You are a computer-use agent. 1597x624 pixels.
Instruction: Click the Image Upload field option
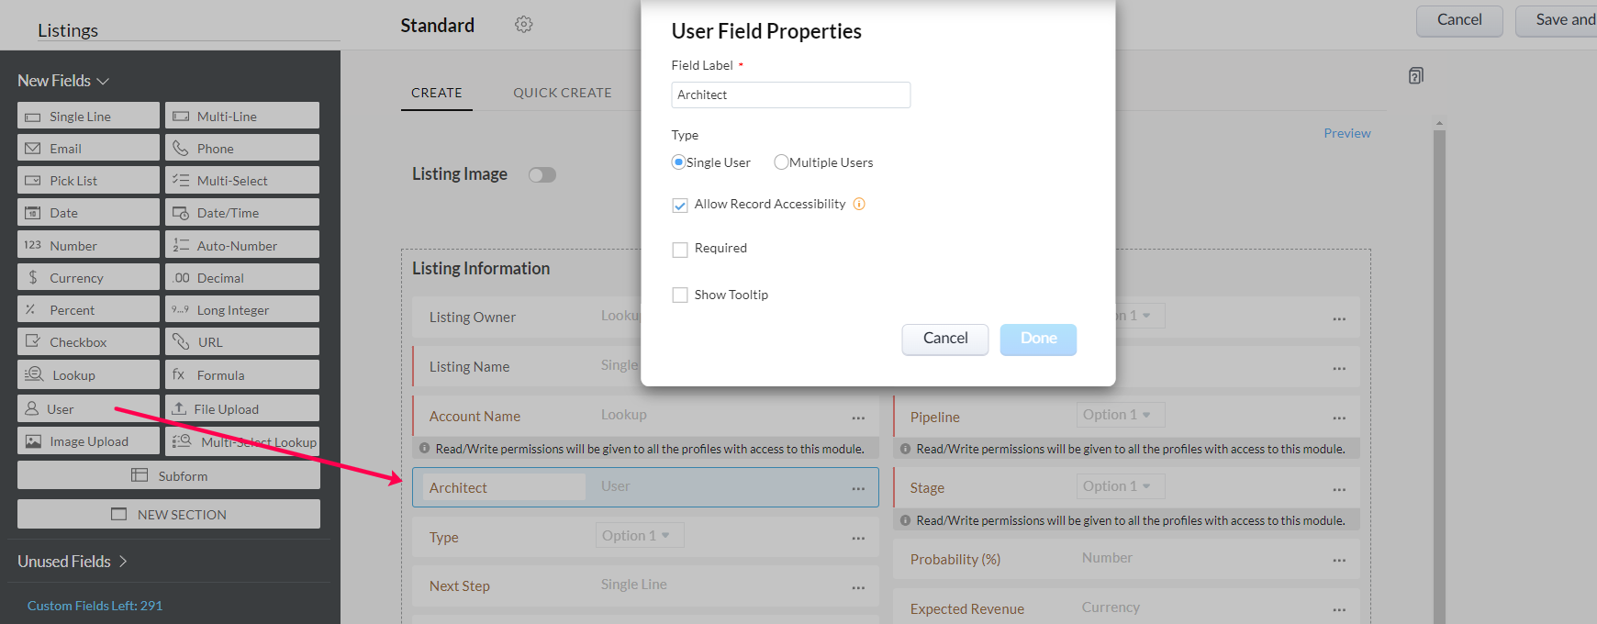tap(88, 441)
